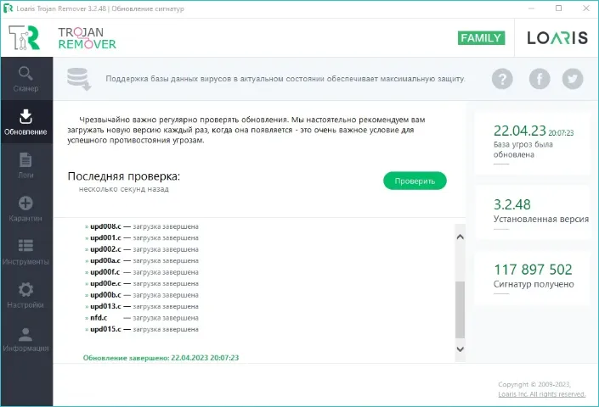Click the LOARIS brand logo

click(x=557, y=37)
